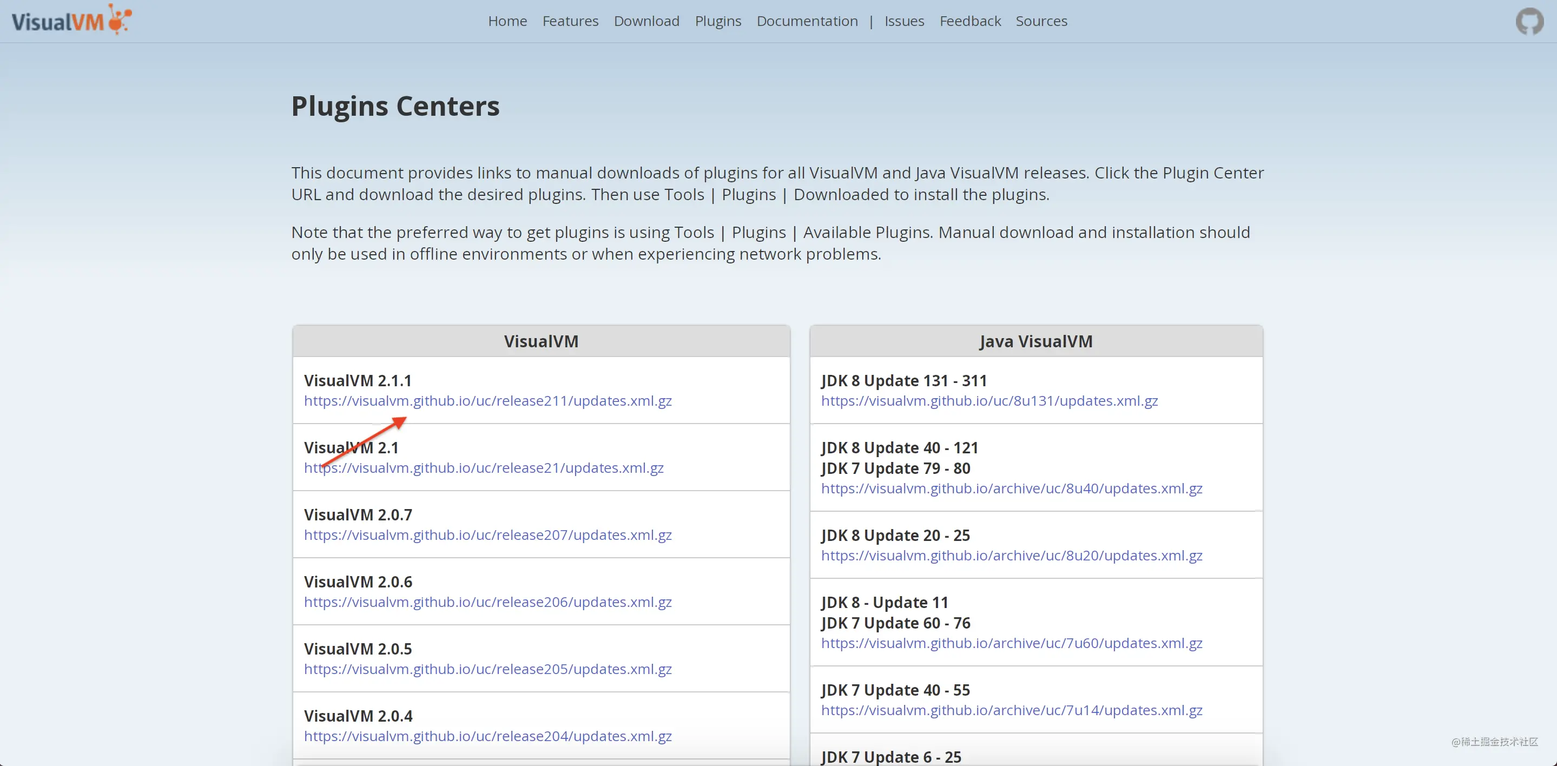Open the release207 plugin center URL

pyautogui.click(x=488, y=535)
